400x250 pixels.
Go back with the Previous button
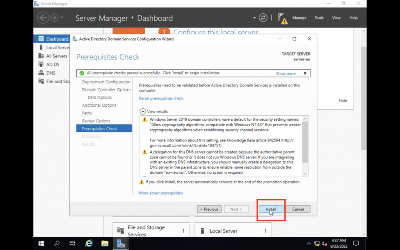pos(209,209)
